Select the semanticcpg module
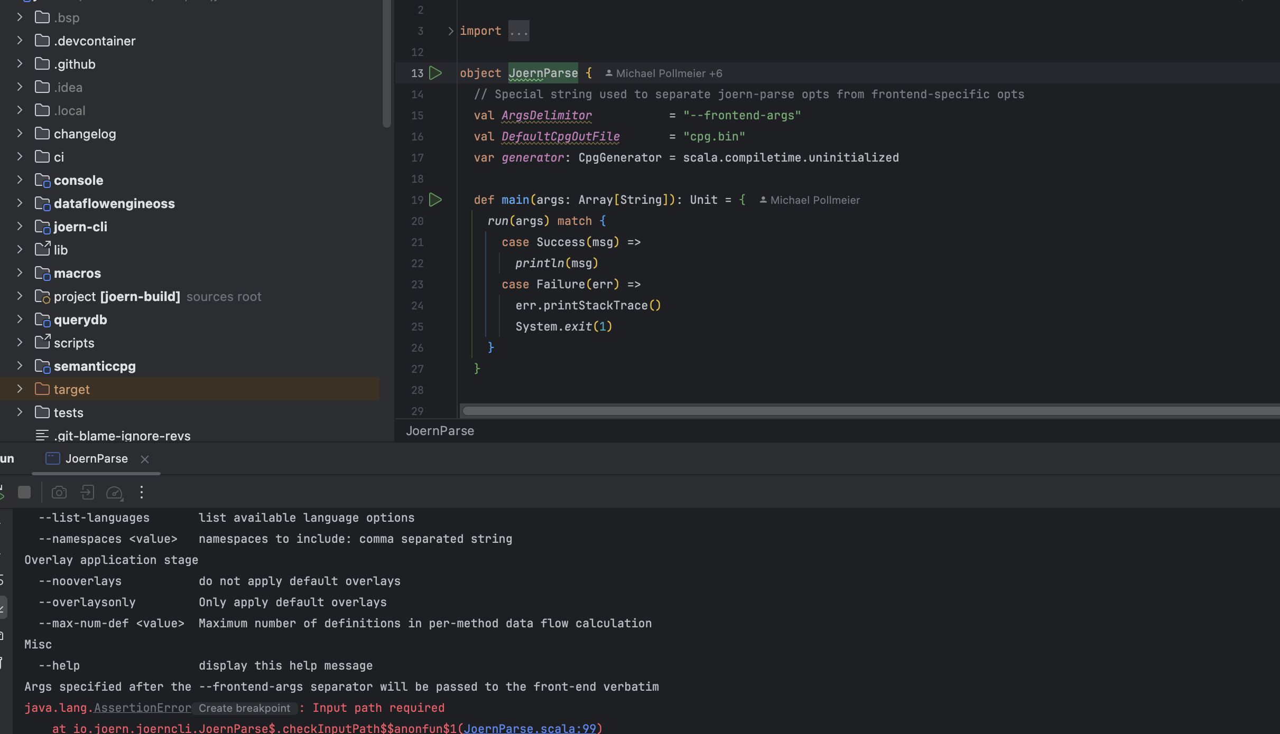 [x=95, y=366]
